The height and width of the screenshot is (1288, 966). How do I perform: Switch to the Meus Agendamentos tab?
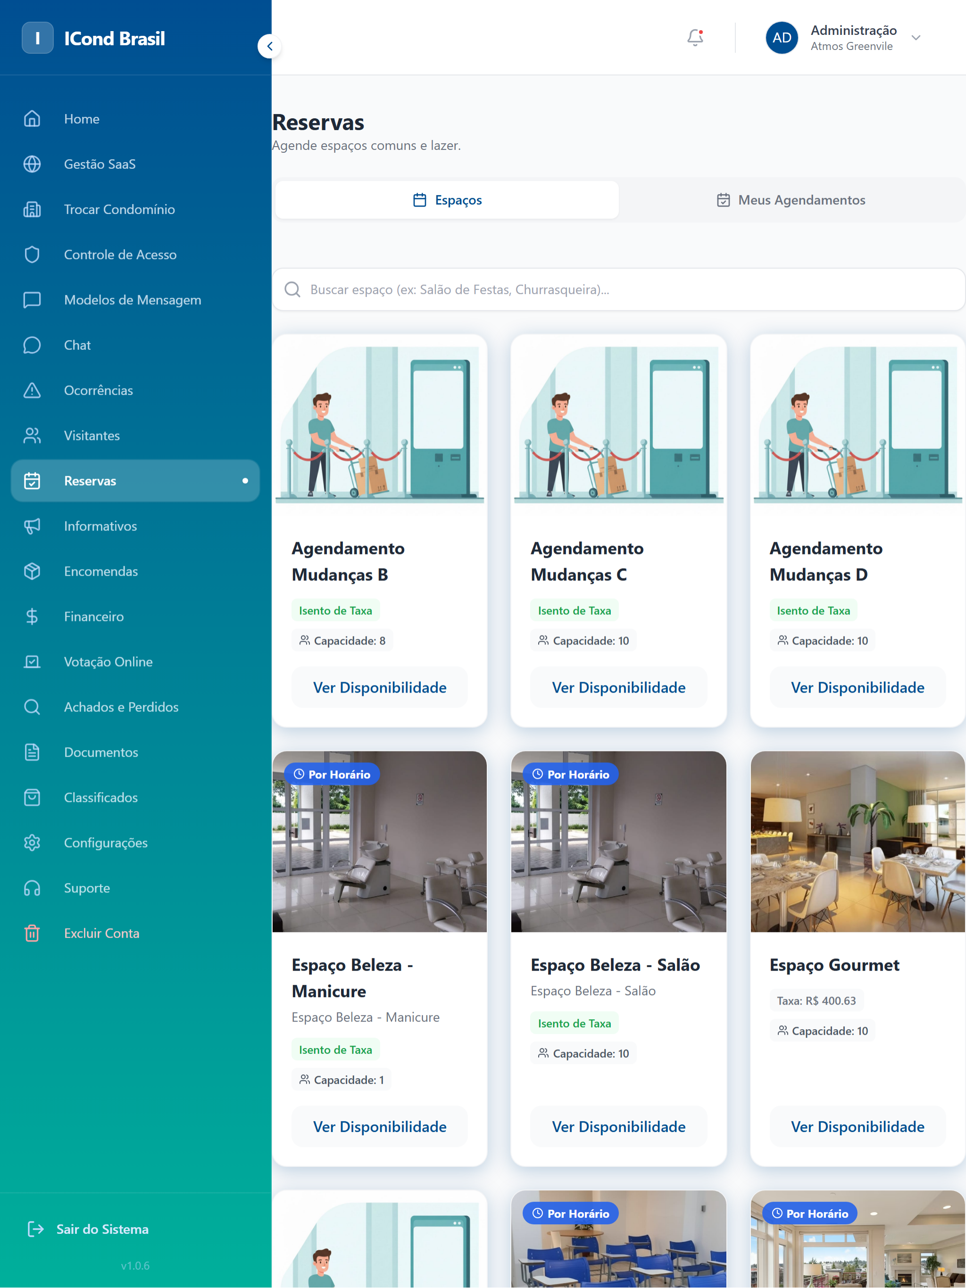pyautogui.click(x=791, y=200)
